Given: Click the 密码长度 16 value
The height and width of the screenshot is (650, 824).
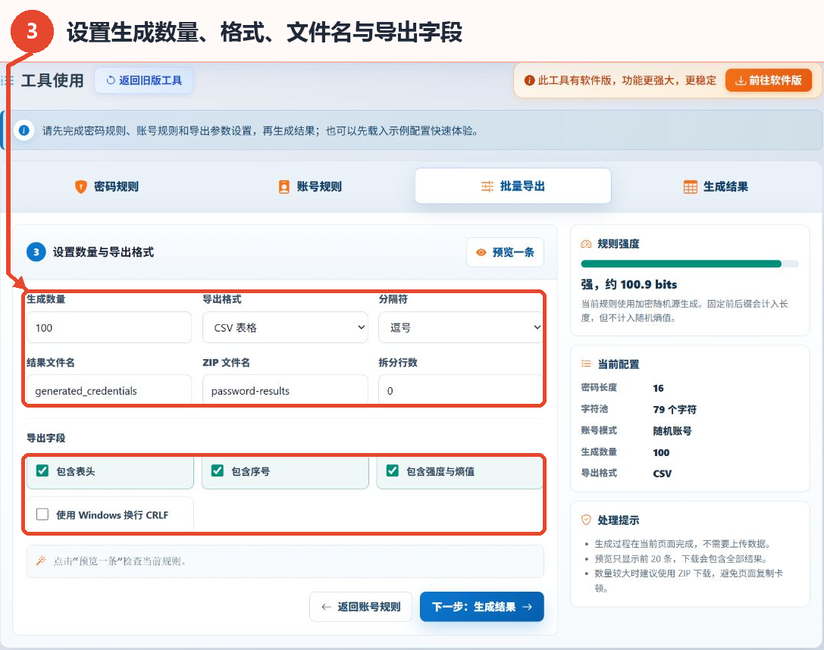Looking at the screenshot, I should (x=658, y=388).
